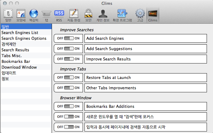Select 일반 in the Glims sidebar

pyautogui.click(x=26, y=27)
